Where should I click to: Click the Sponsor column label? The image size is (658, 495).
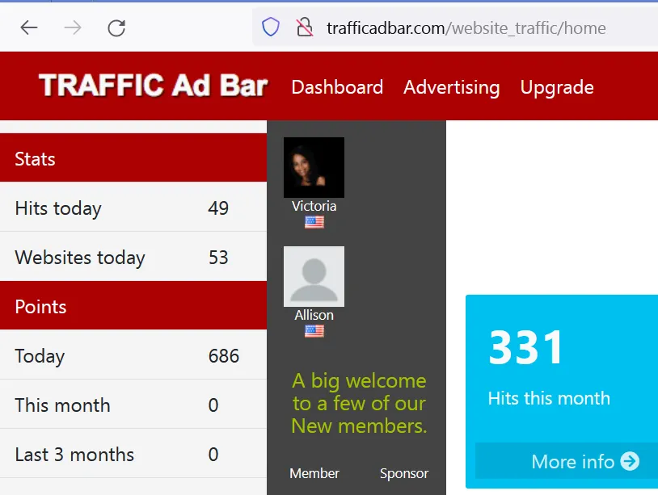click(x=404, y=473)
